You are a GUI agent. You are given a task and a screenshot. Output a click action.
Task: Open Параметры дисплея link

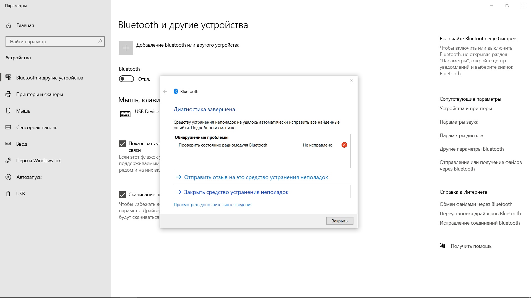(462, 135)
